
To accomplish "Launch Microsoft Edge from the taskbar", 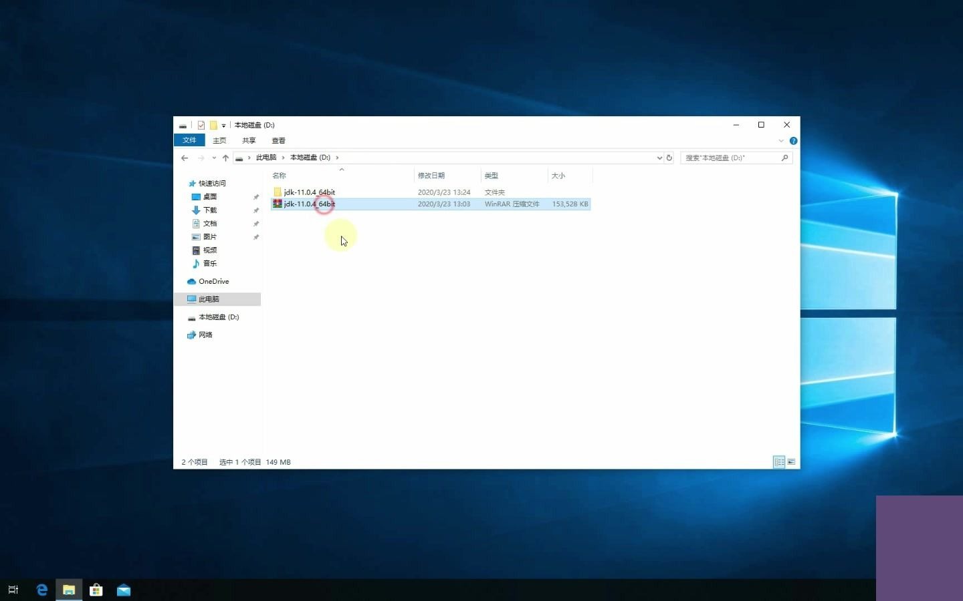I will click(41, 590).
